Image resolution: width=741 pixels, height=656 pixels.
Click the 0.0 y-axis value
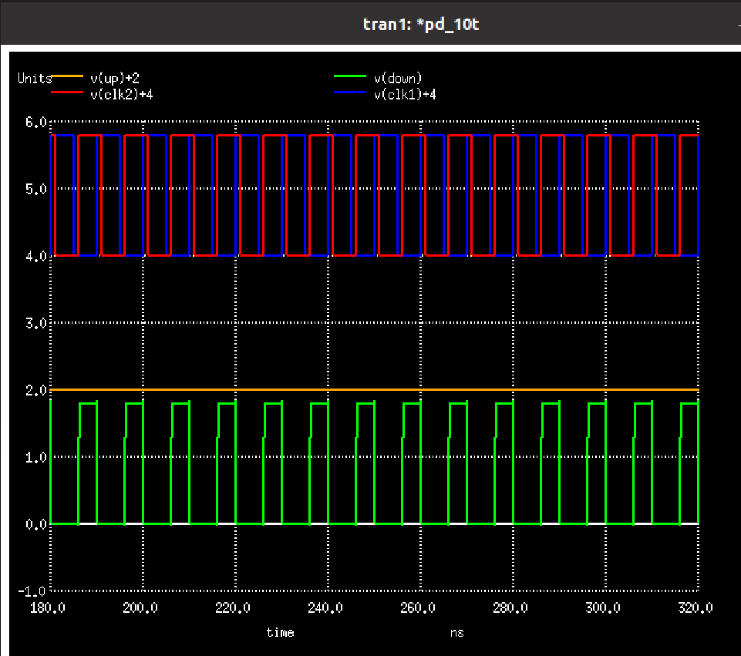[36, 524]
